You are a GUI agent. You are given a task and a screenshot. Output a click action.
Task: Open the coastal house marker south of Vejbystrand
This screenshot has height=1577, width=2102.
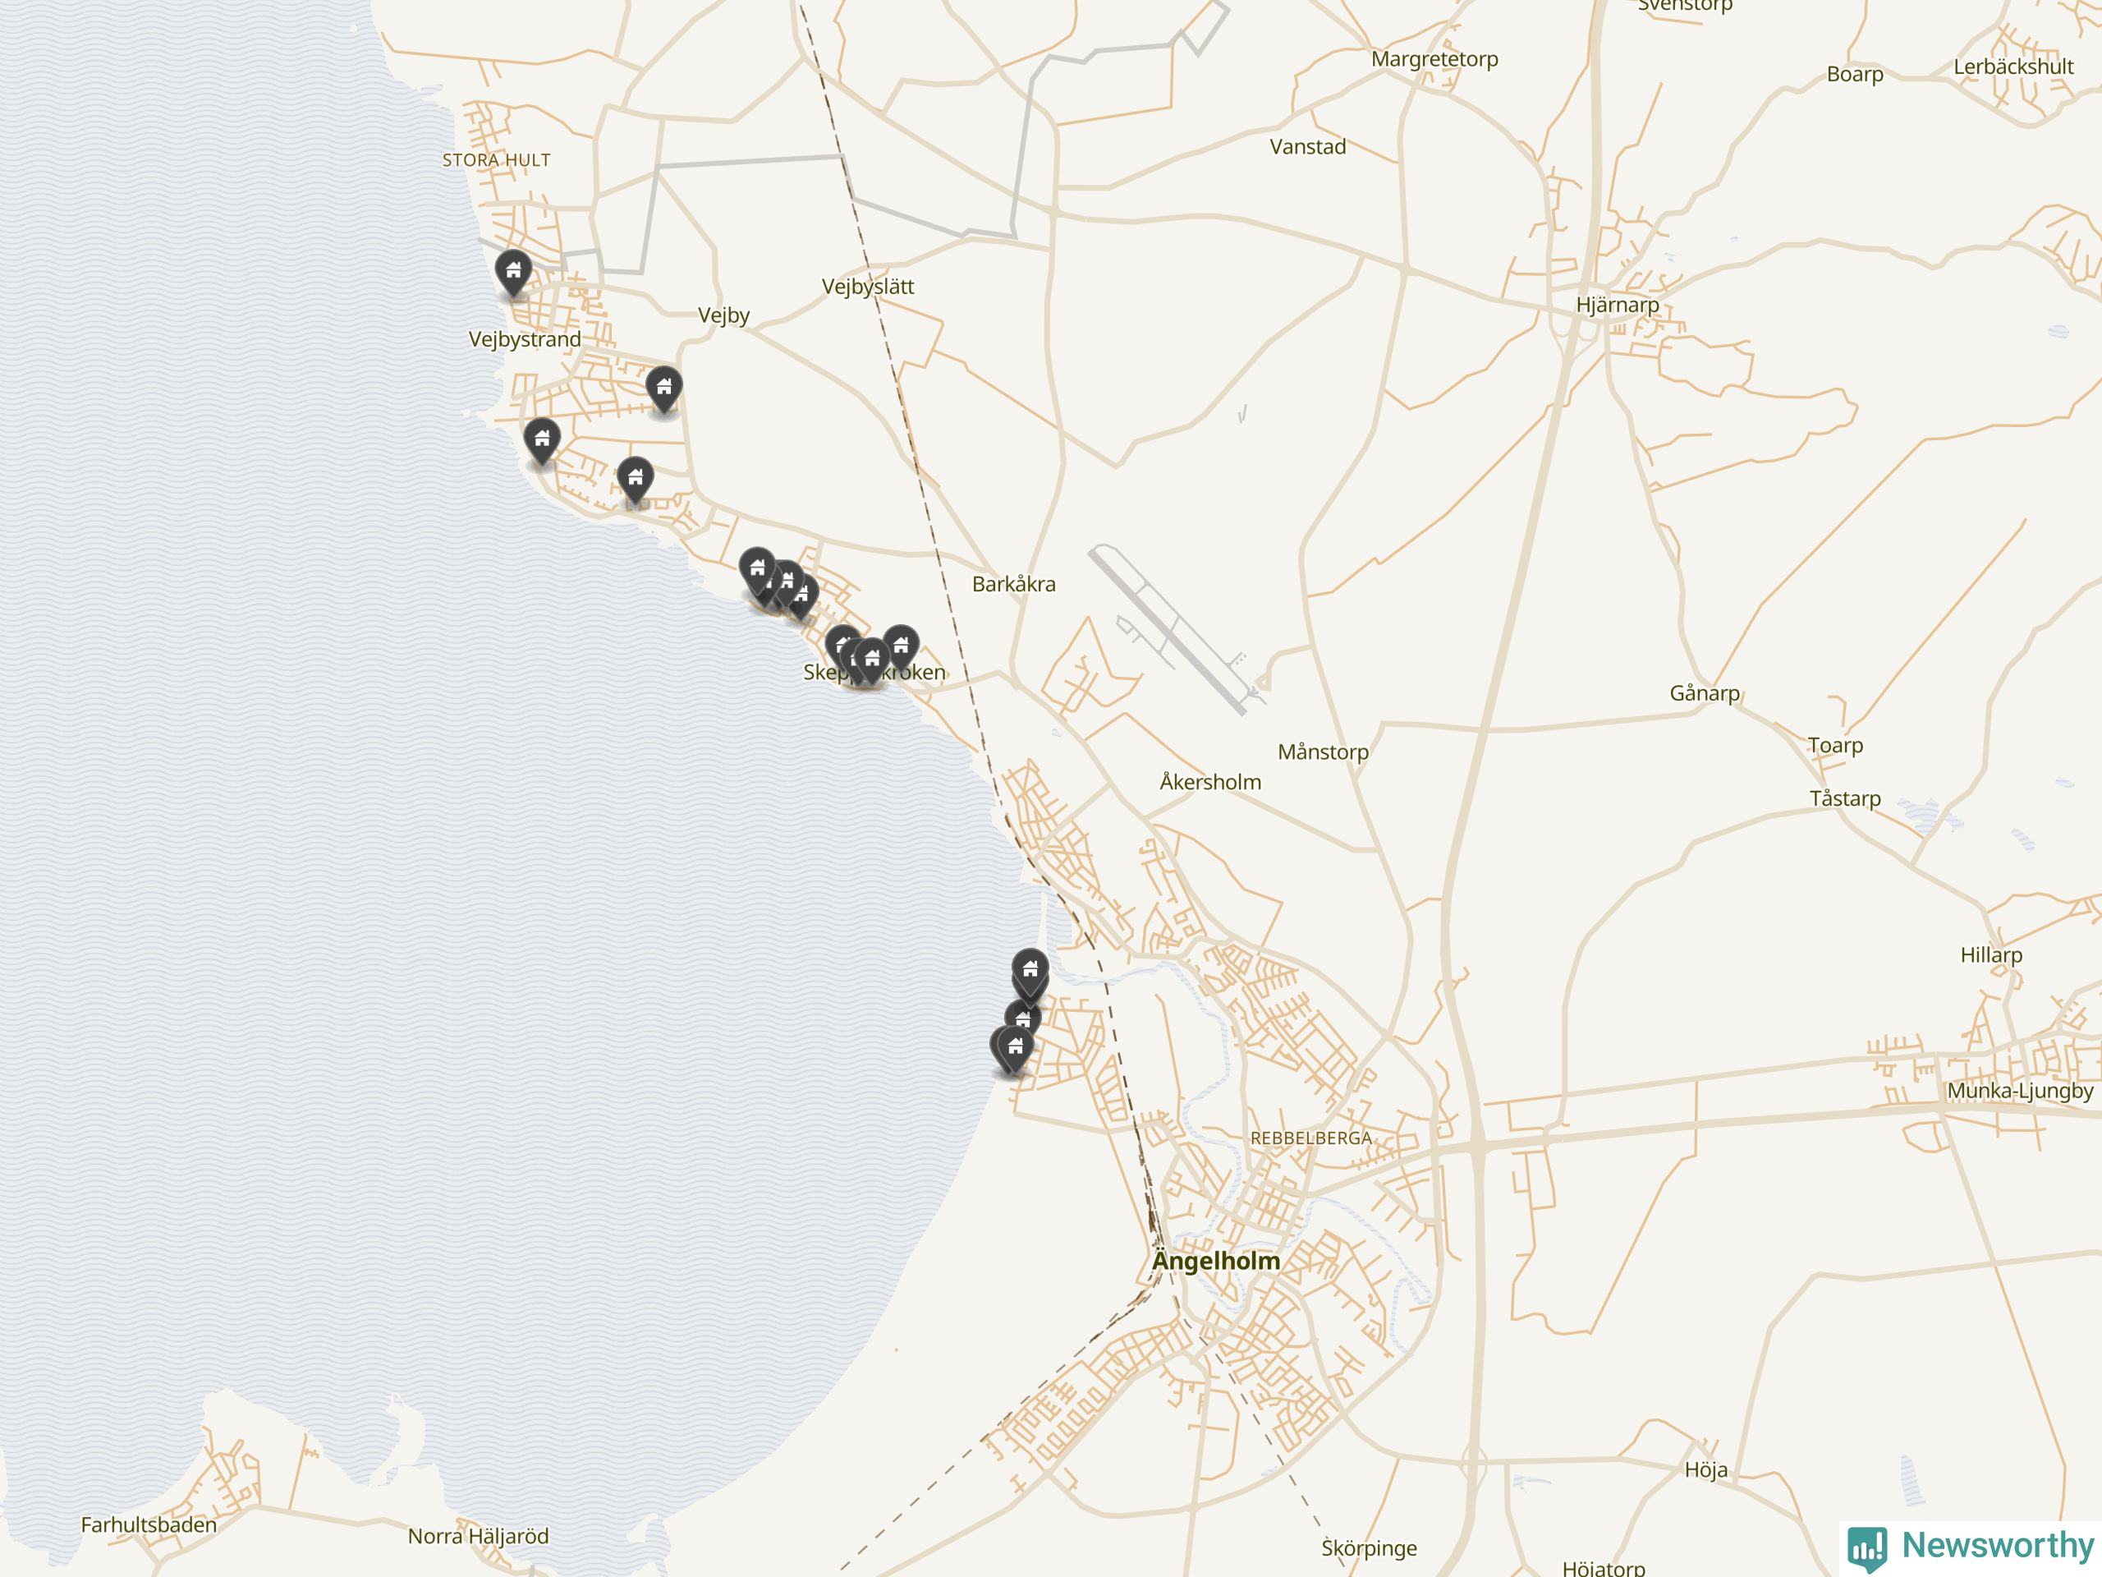tap(542, 441)
